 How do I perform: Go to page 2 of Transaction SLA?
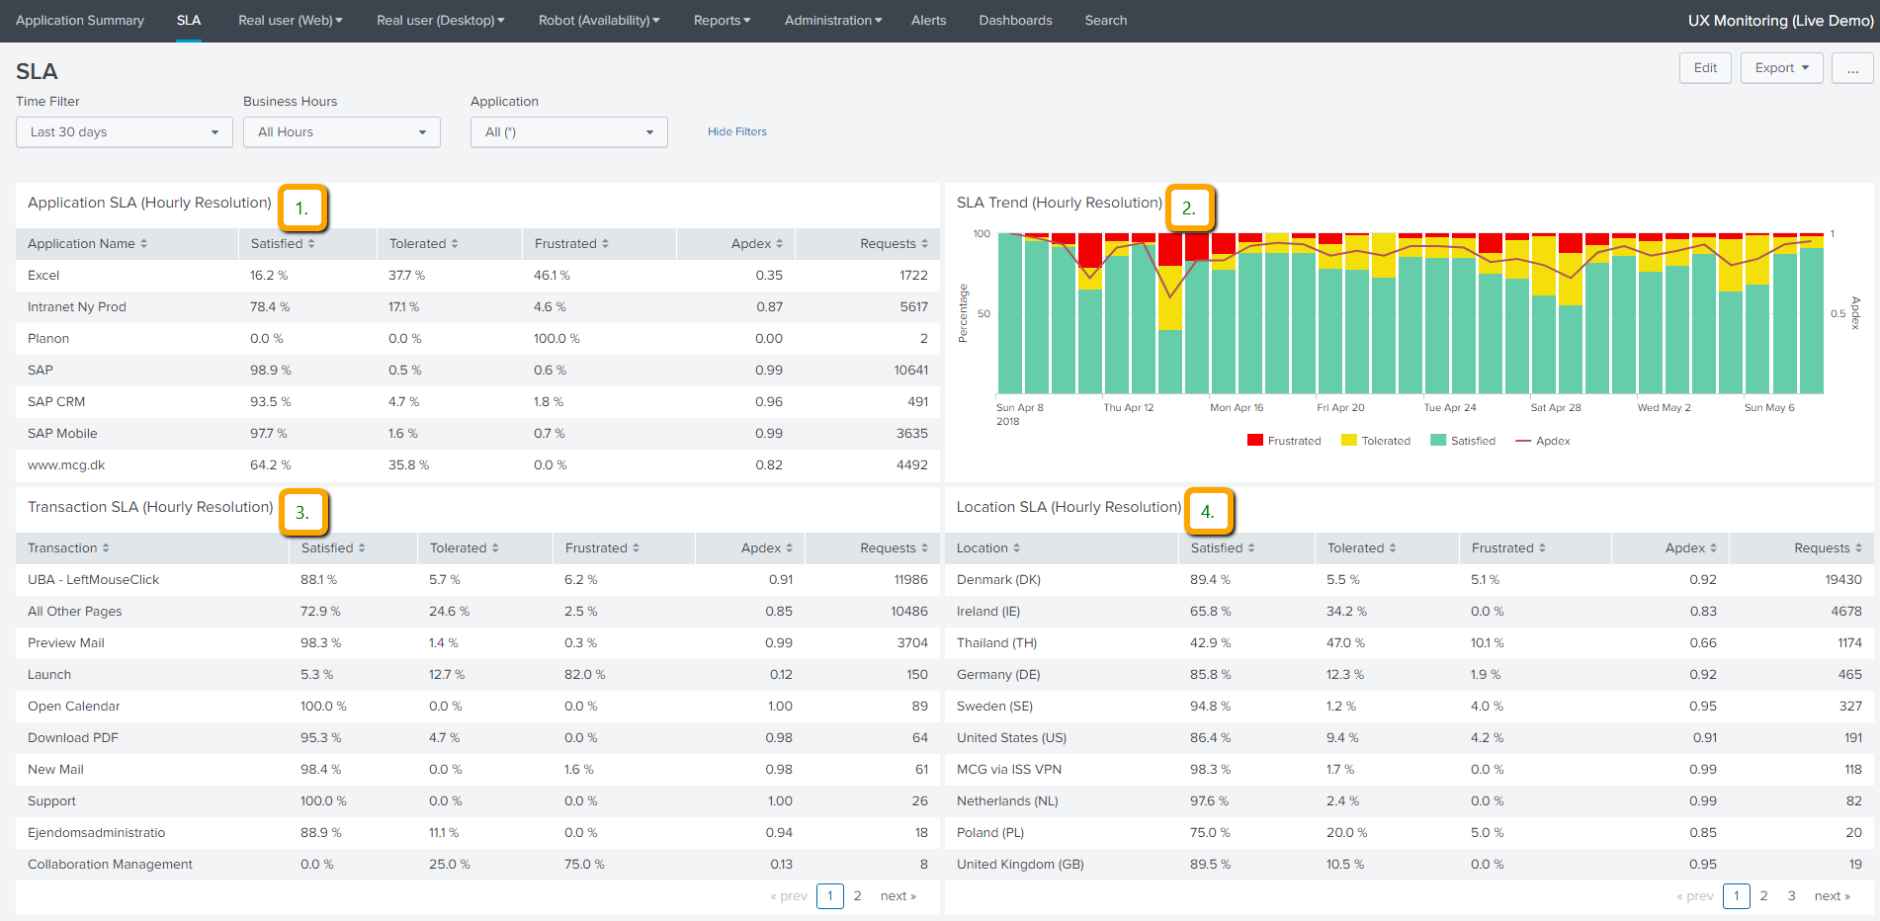tap(857, 896)
